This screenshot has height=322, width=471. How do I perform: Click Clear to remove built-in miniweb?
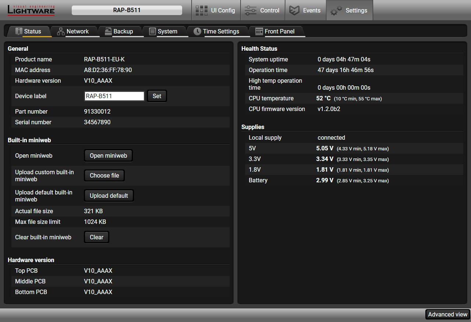pyautogui.click(x=96, y=237)
